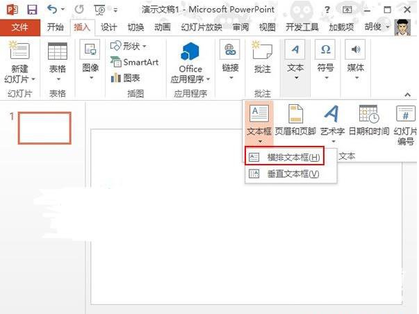Open the 形状 (Shapes) gallery dropdown
The height and width of the screenshot is (314, 419).
coord(129,47)
